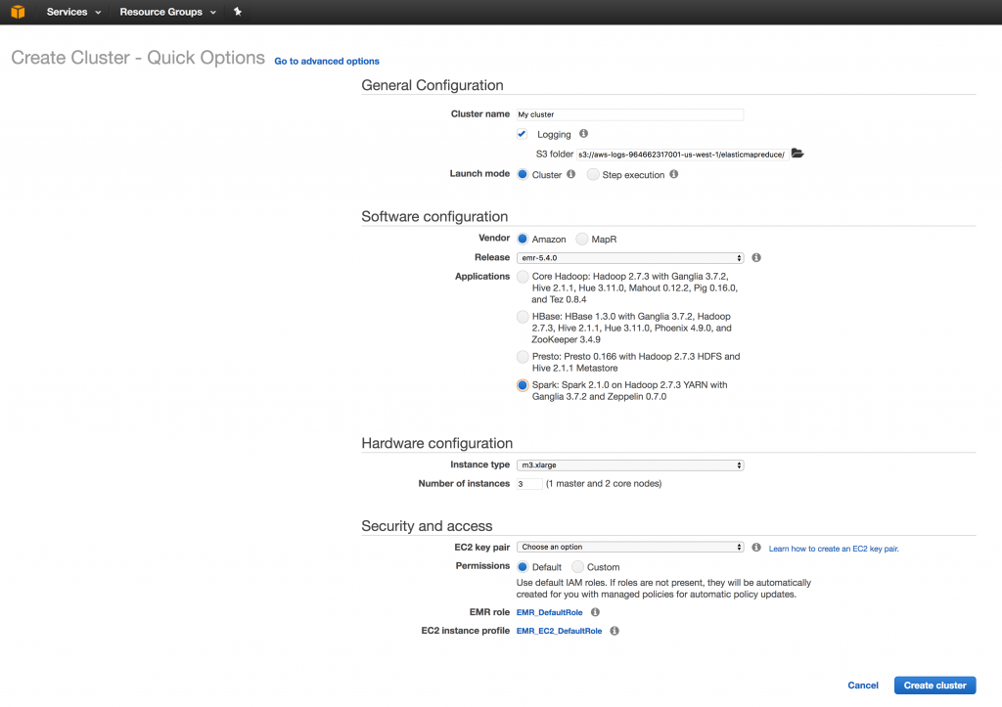1002x707 pixels.
Task: Select Cluster launch mode radio
Action: coord(523,174)
